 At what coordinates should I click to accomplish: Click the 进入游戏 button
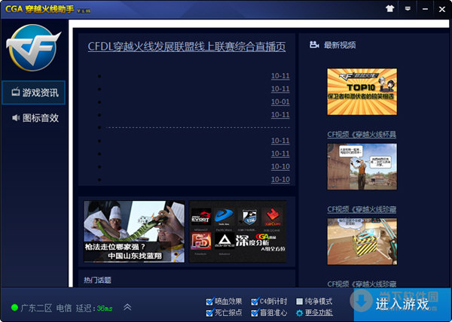click(402, 305)
